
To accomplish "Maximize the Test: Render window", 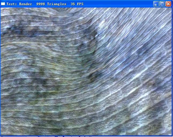I will pos(162,4).
